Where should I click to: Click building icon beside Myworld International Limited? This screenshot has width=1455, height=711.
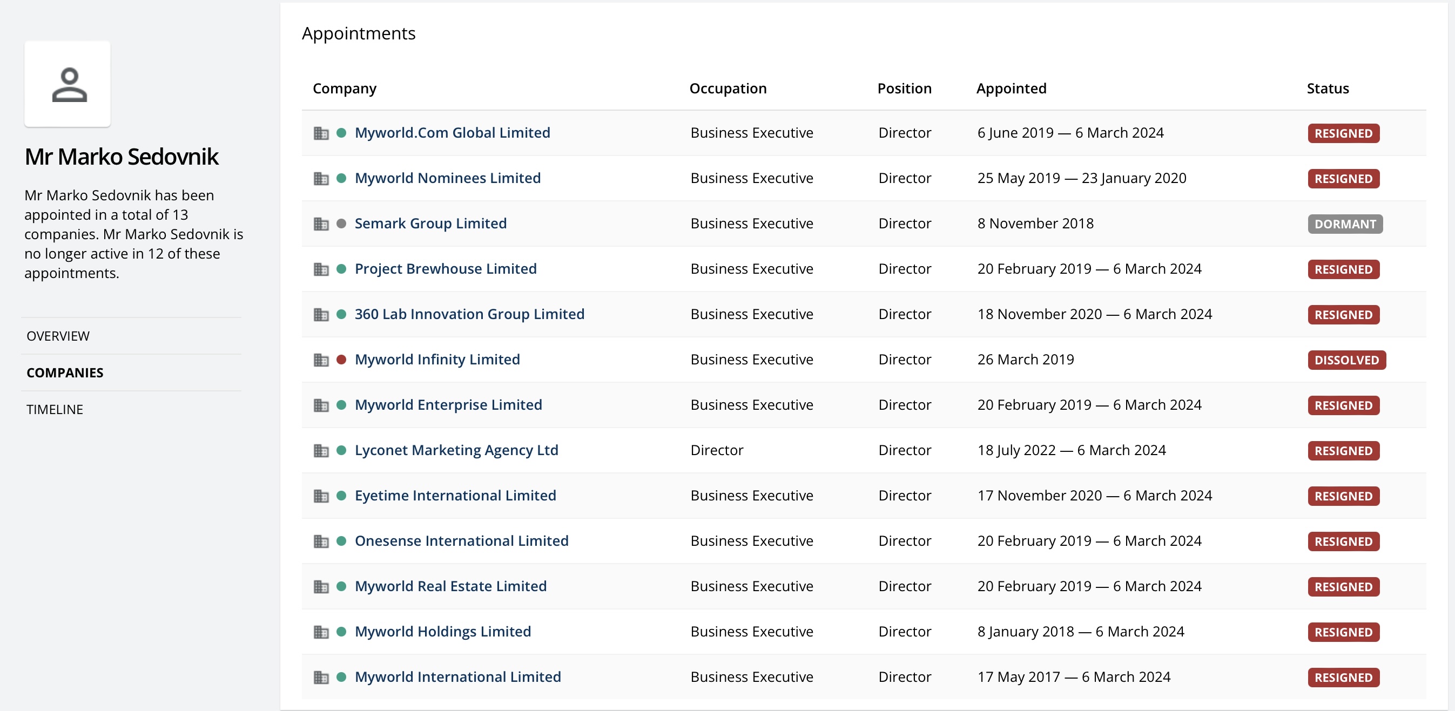tap(321, 677)
